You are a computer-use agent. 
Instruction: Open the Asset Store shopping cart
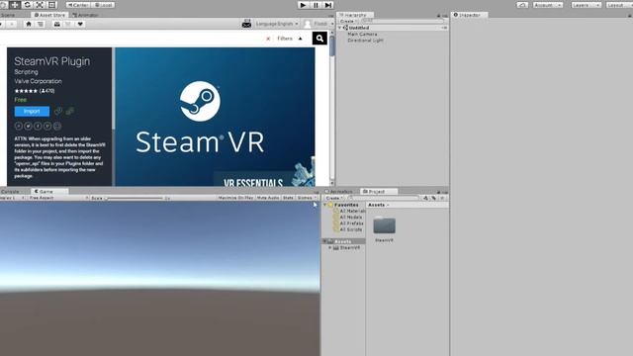tap(67, 24)
